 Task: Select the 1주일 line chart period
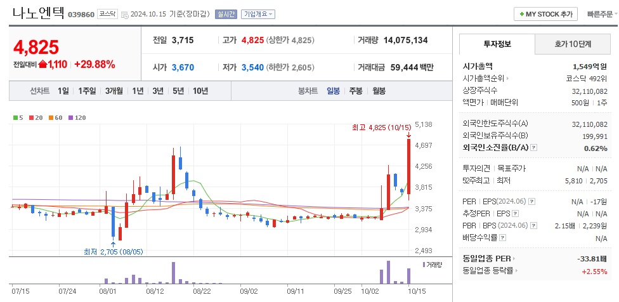87,91
